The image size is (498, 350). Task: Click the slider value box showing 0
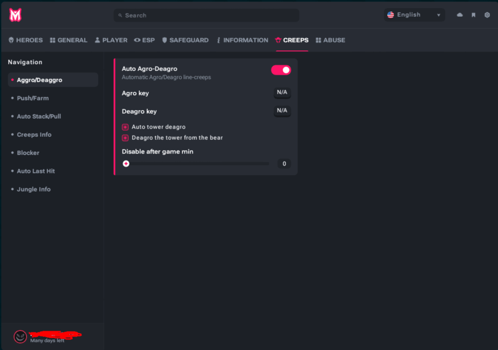[x=284, y=163]
